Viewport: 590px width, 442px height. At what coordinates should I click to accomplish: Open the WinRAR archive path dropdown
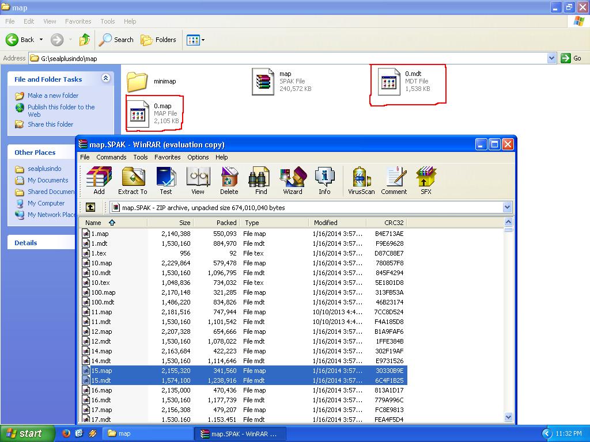coord(507,207)
